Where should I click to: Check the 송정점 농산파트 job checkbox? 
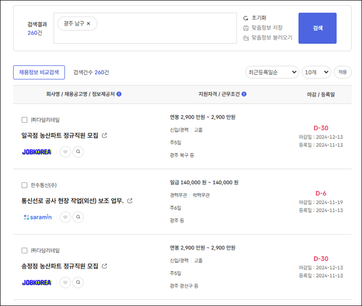[x=24, y=250]
